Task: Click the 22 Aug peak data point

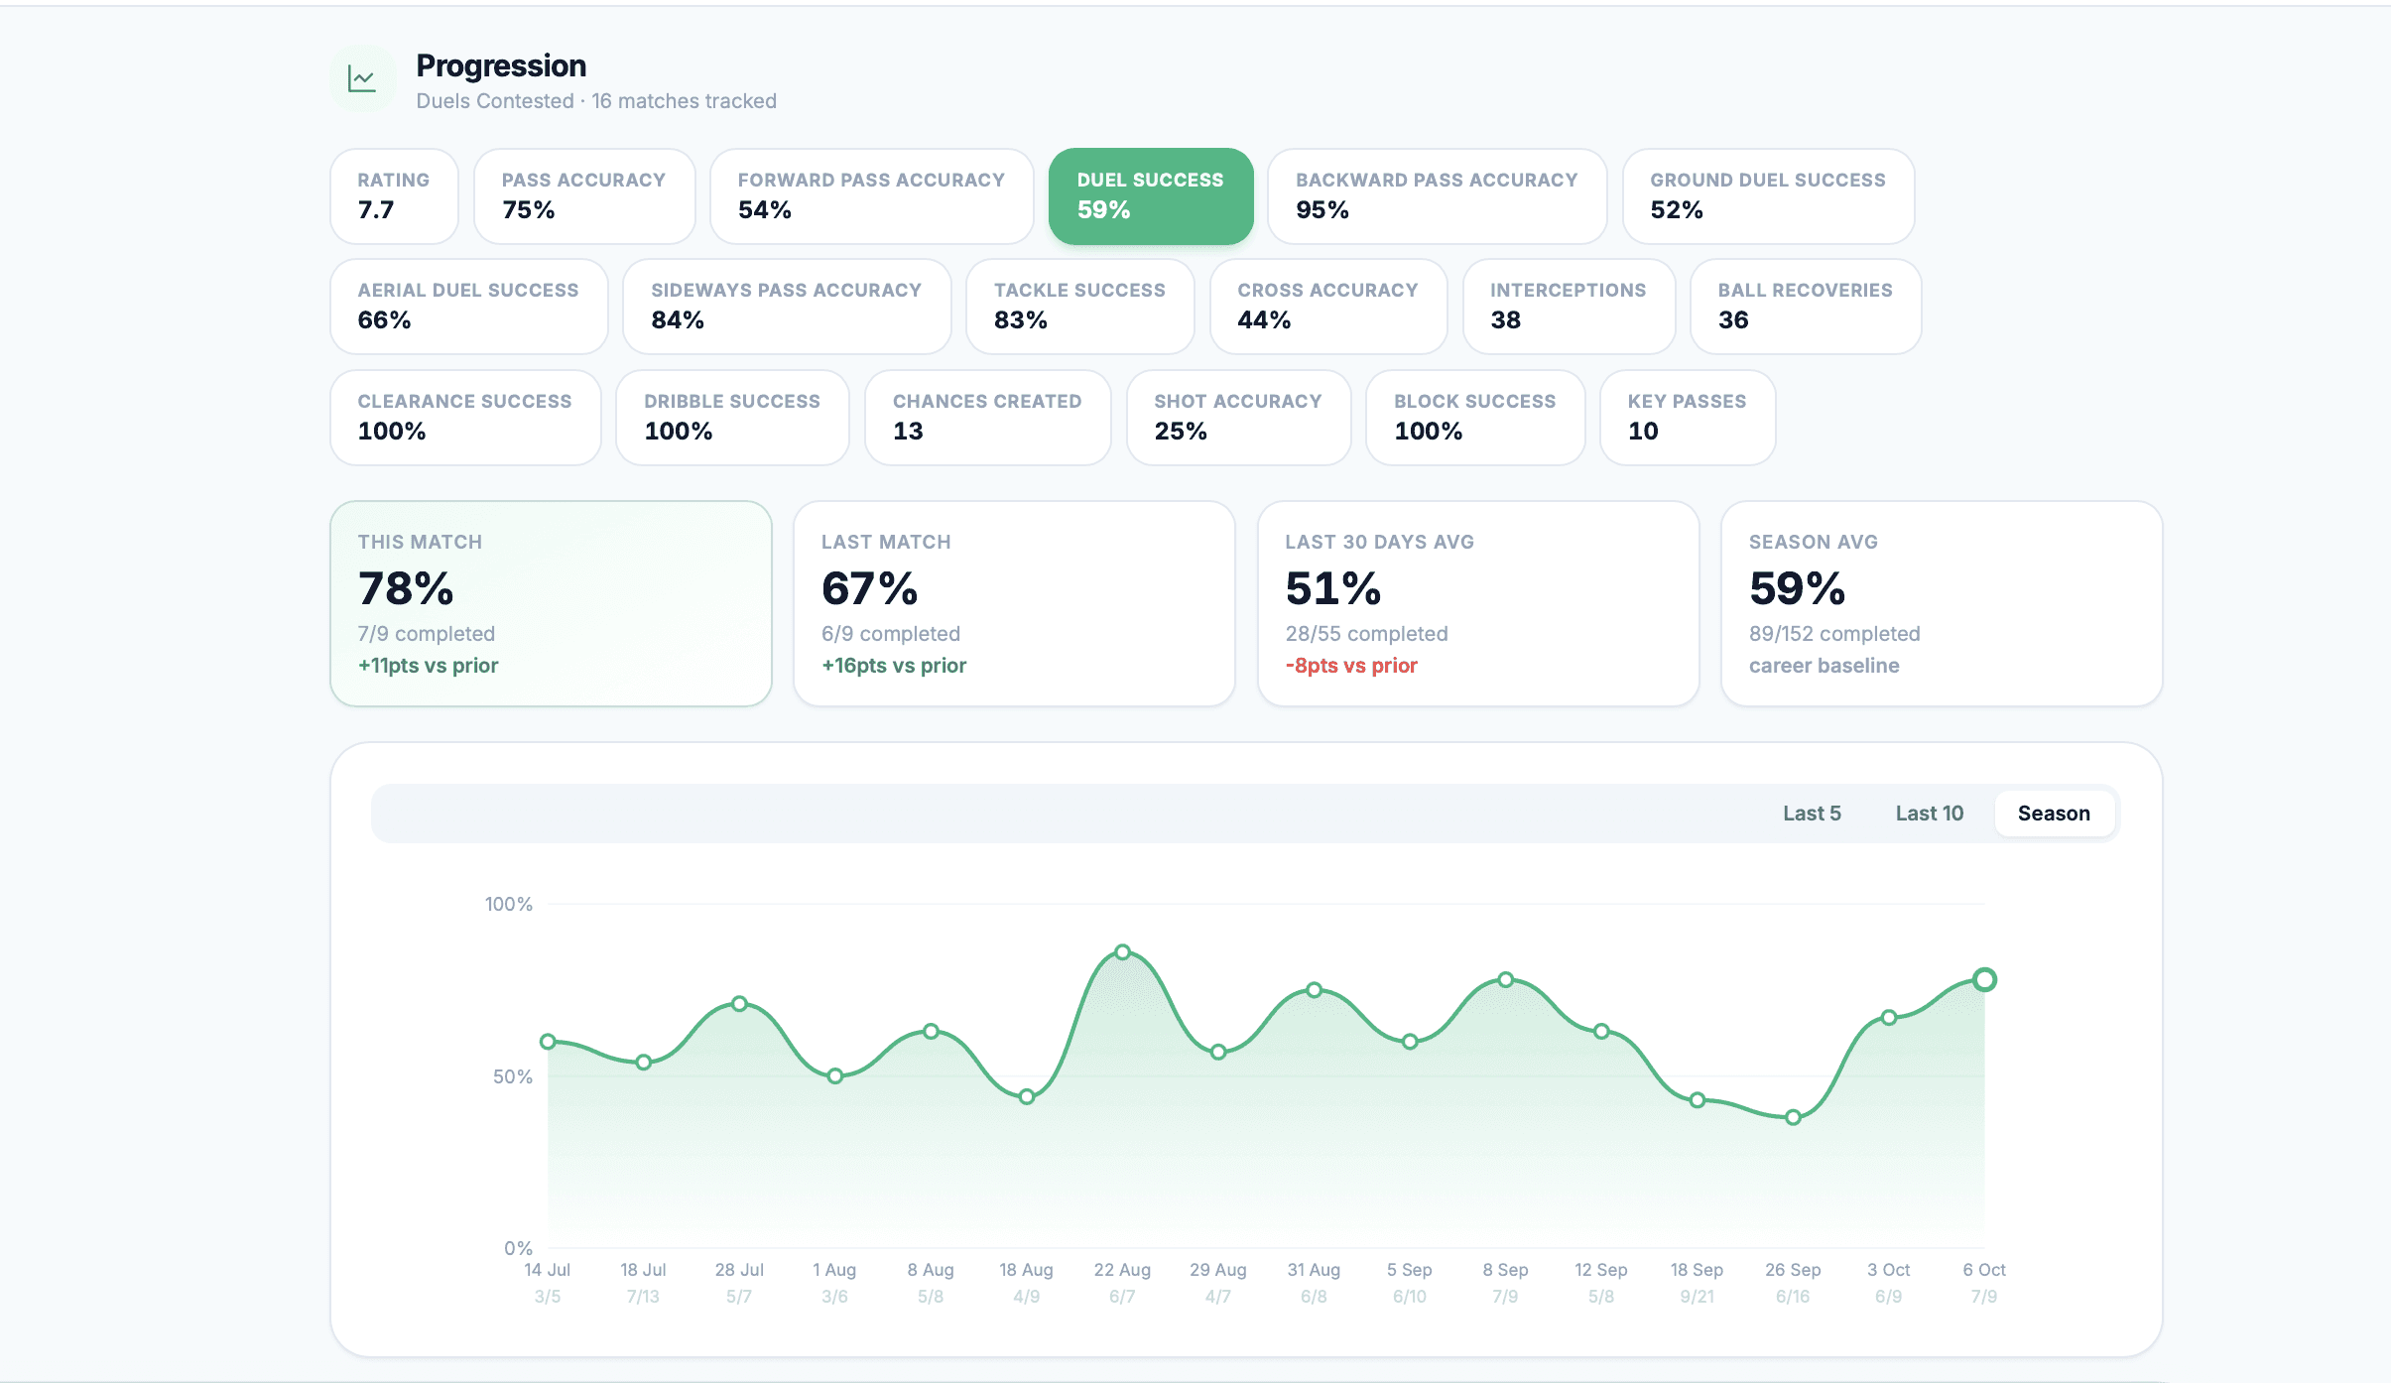Action: click(1122, 951)
